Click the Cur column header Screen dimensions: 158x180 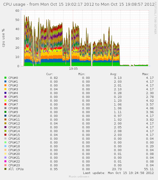[x=50, y=74]
